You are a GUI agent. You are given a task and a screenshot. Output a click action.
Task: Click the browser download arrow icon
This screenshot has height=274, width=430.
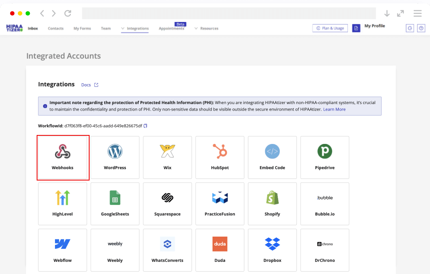click(387, 13)
